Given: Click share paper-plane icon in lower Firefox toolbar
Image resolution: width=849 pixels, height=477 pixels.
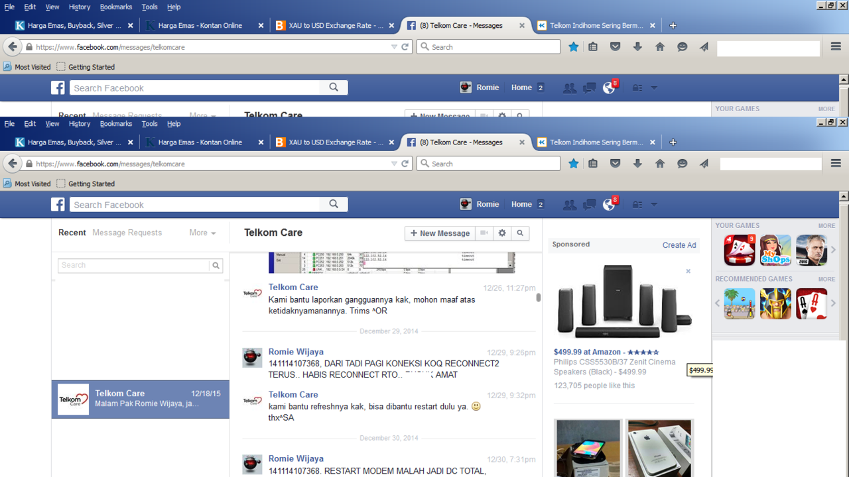Looking at the screenshot, I should [704, 164].
